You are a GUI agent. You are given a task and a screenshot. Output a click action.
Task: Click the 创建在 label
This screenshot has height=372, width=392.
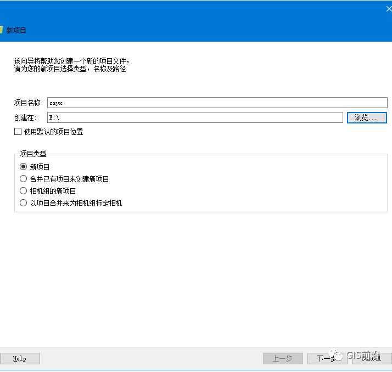point(25,117)
